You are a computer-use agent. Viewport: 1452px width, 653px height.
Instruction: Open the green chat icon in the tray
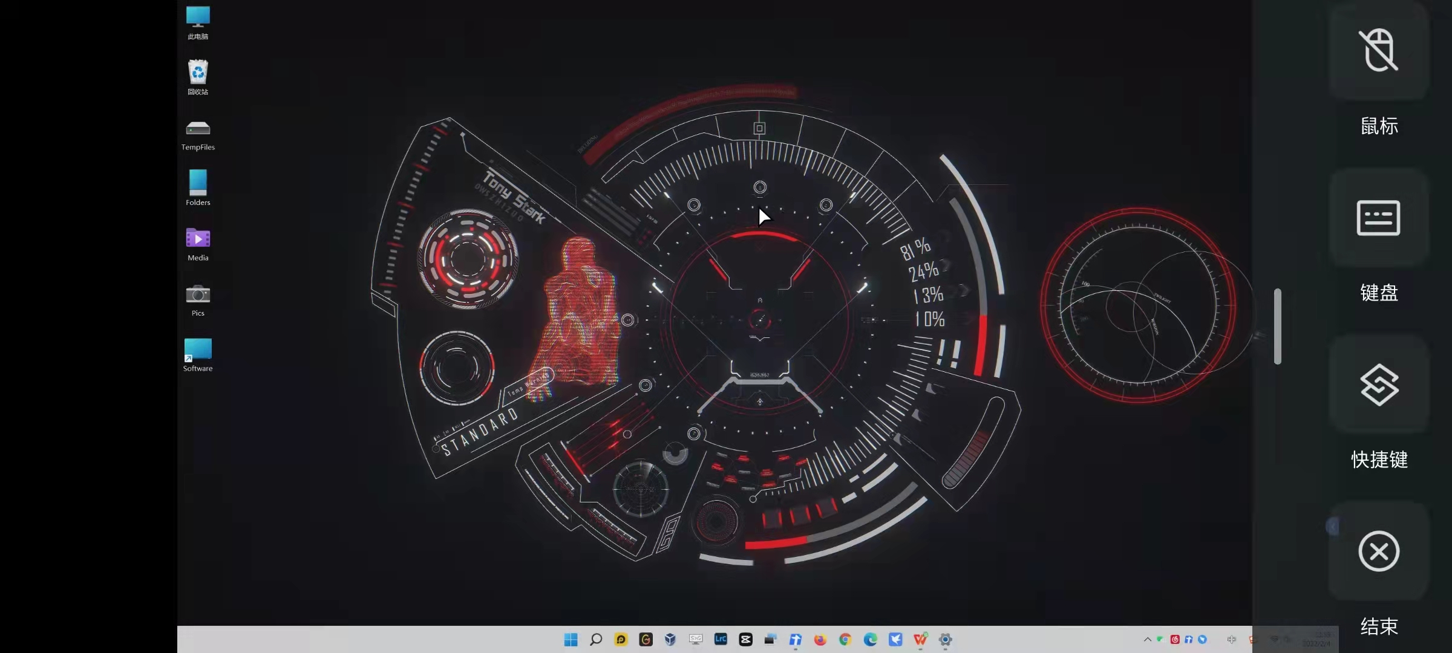pos(1160,640)
